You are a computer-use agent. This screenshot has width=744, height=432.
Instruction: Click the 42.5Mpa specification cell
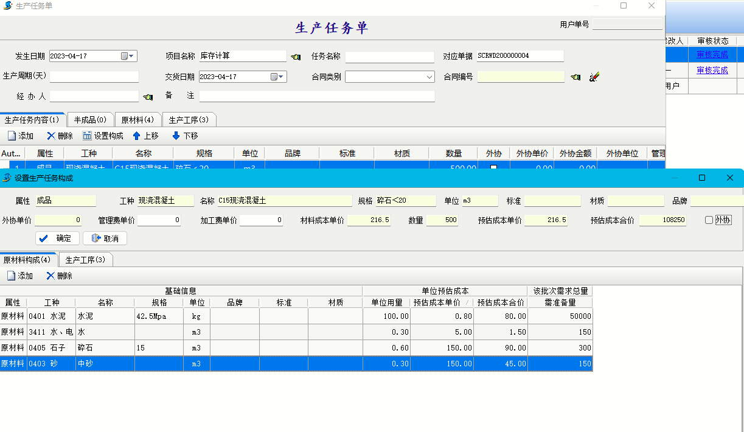coord(159,316)
